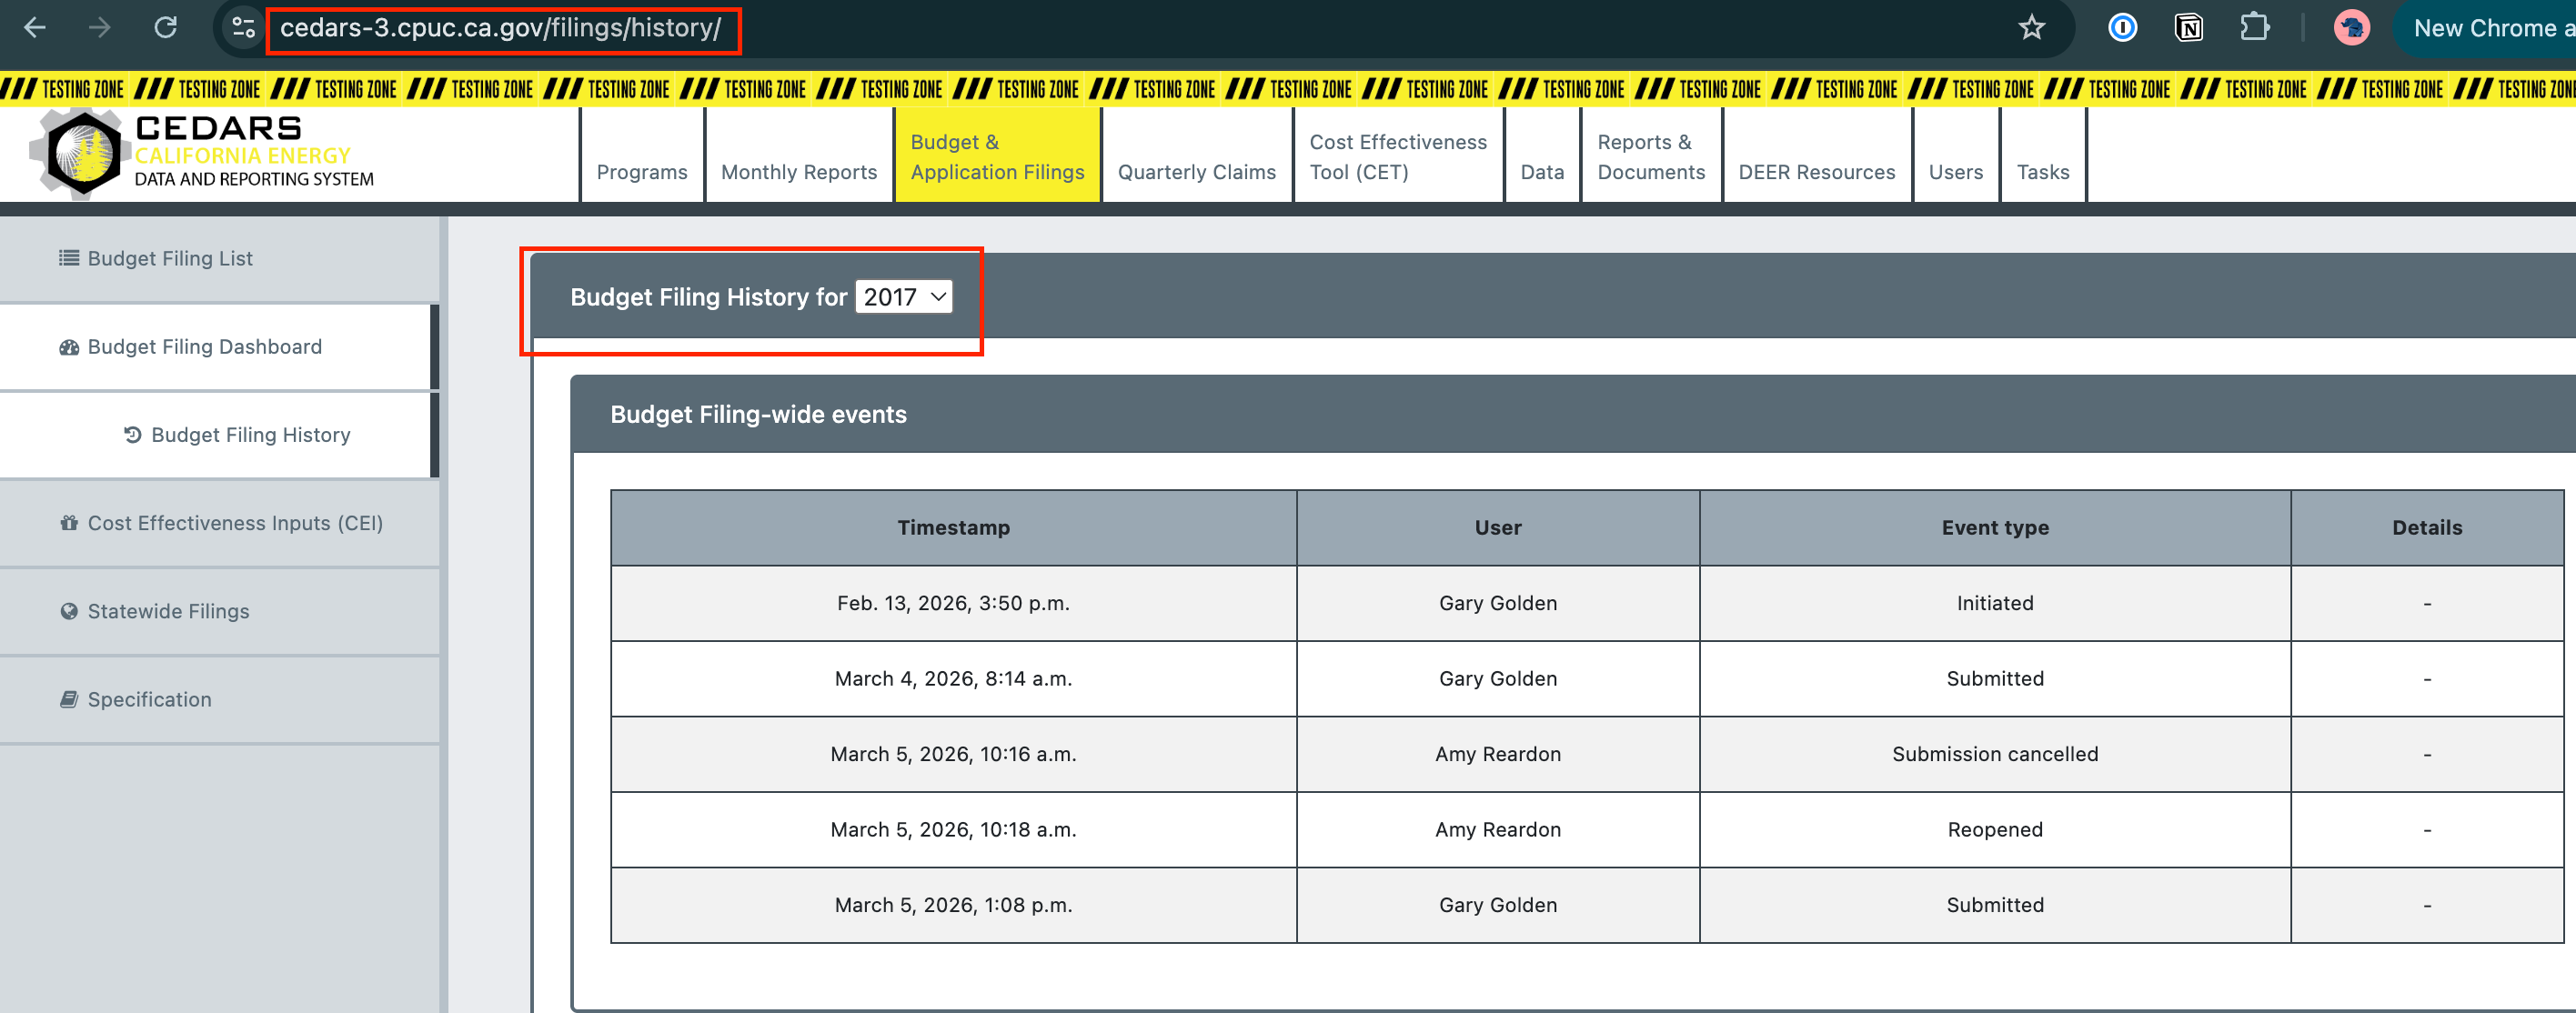Bookmark this page with star icon
Viewport: 2576px width, 1013px height.
click(x=2031, y=28)
